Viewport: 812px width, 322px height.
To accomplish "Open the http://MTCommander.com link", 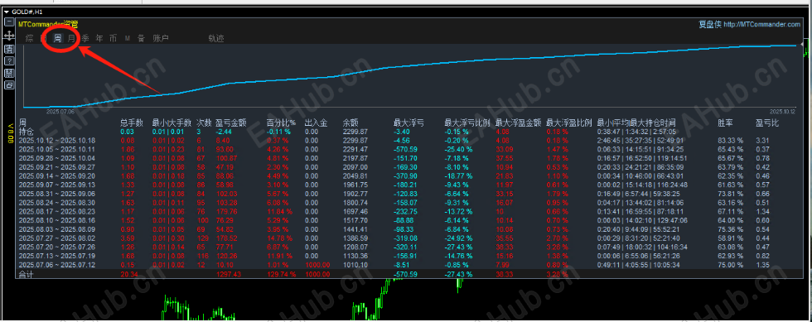I will point(761,24).
